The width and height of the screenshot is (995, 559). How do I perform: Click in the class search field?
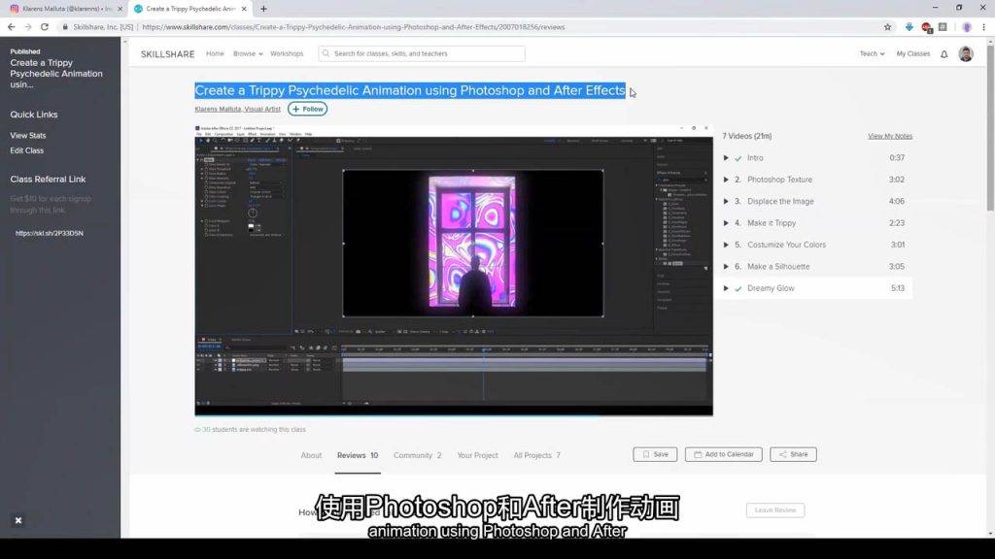point(422,54)
